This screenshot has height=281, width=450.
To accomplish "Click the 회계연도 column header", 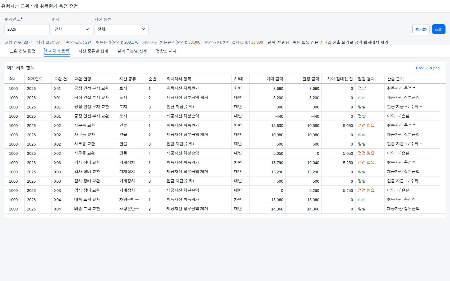I will (38, 79).
